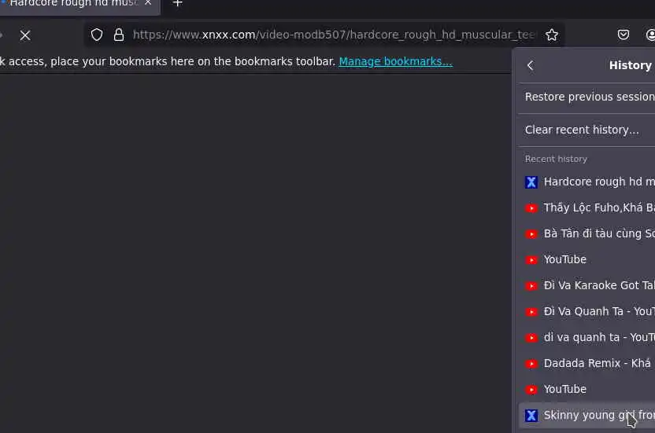Stop loading the page with X button
The image size is (655, 433).
pyautogui.click(x=25, y=35)
